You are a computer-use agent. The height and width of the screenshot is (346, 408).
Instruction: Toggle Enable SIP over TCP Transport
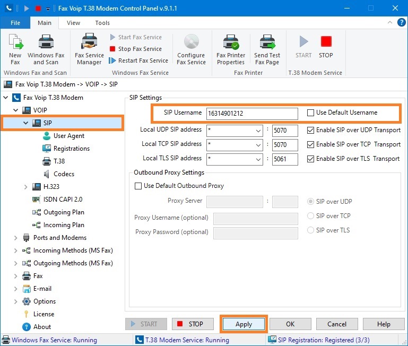pos(310,144)
